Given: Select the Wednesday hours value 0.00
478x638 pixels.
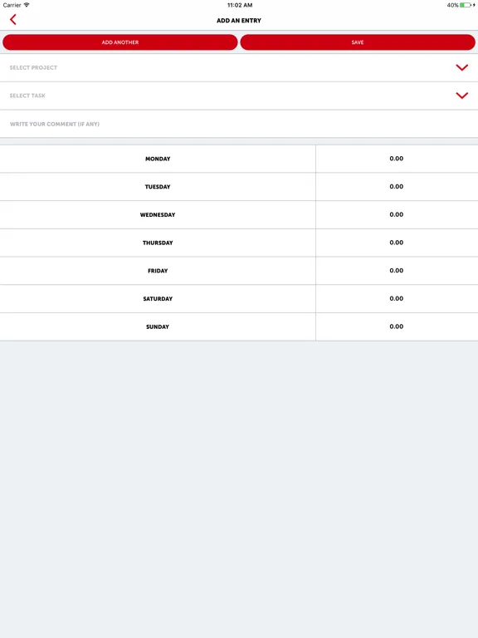Looking at the screenshot, I should [x=397, y=214].
